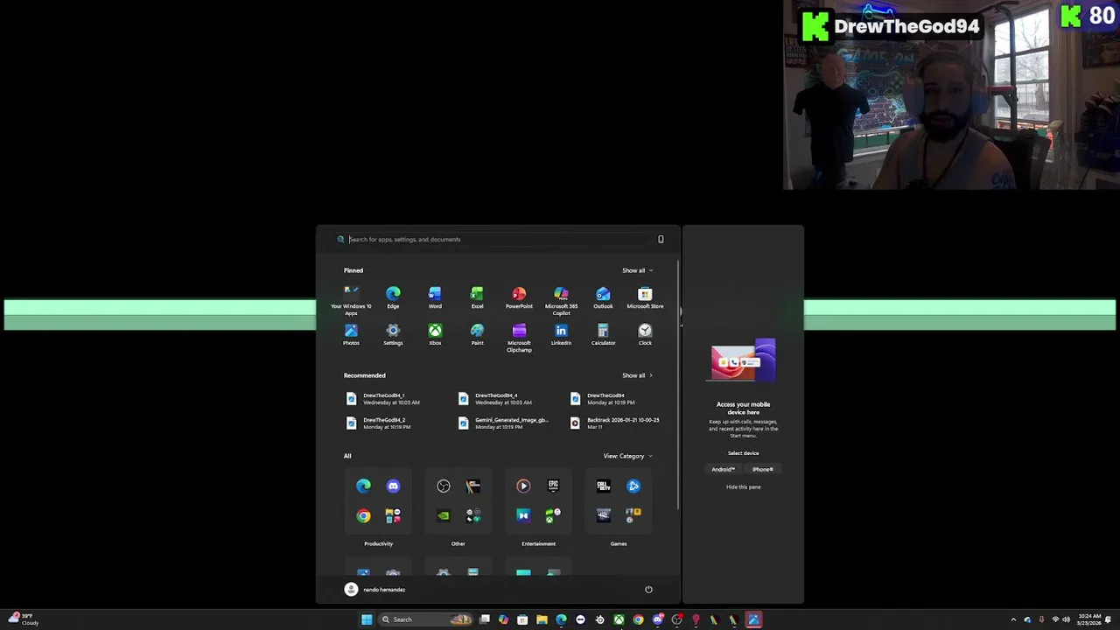1120x630 pixels.
Task: Open the Calculator app
Action: (603, 334)
